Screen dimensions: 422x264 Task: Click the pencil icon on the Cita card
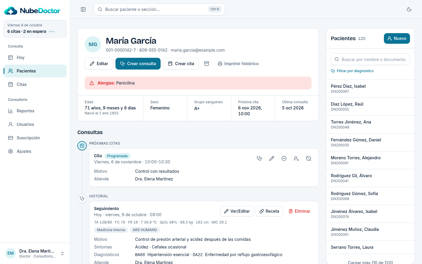272,158
